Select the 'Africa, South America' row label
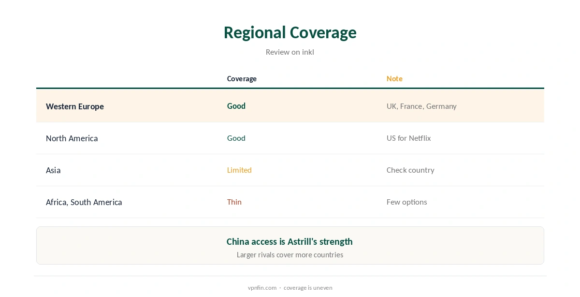This screenshot has width=580, height=297. pos(84,202)
